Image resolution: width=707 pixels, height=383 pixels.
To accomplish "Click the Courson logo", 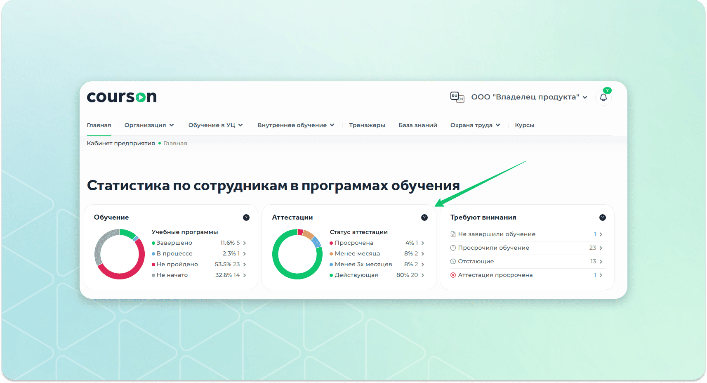I will (122, 97).
